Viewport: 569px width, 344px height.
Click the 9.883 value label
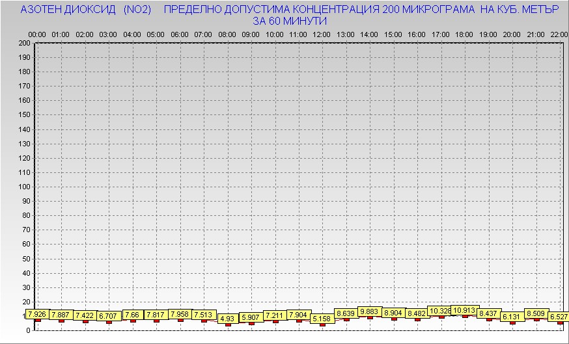pyautogui.click(x=369, y=311)
